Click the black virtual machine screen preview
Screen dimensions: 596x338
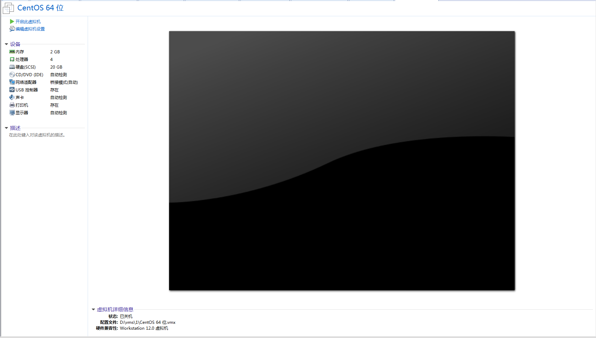pos(342,161)
